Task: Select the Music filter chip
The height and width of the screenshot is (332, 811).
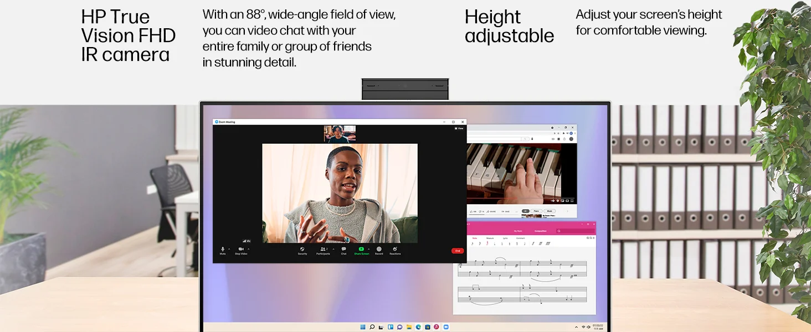Action: [550, 211]
